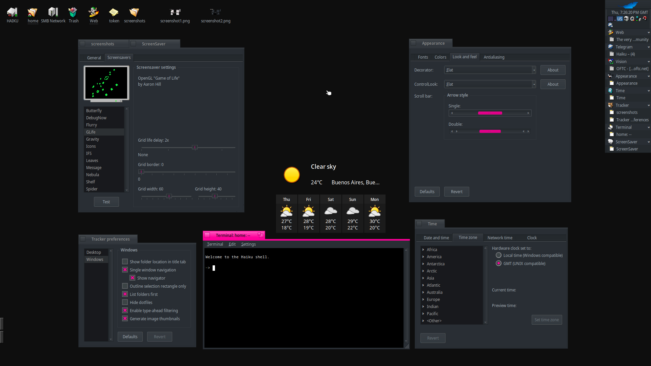The image size is (651, 366).
Task: Select Local time (Windows compatible) radio
Action: (498, 255)
